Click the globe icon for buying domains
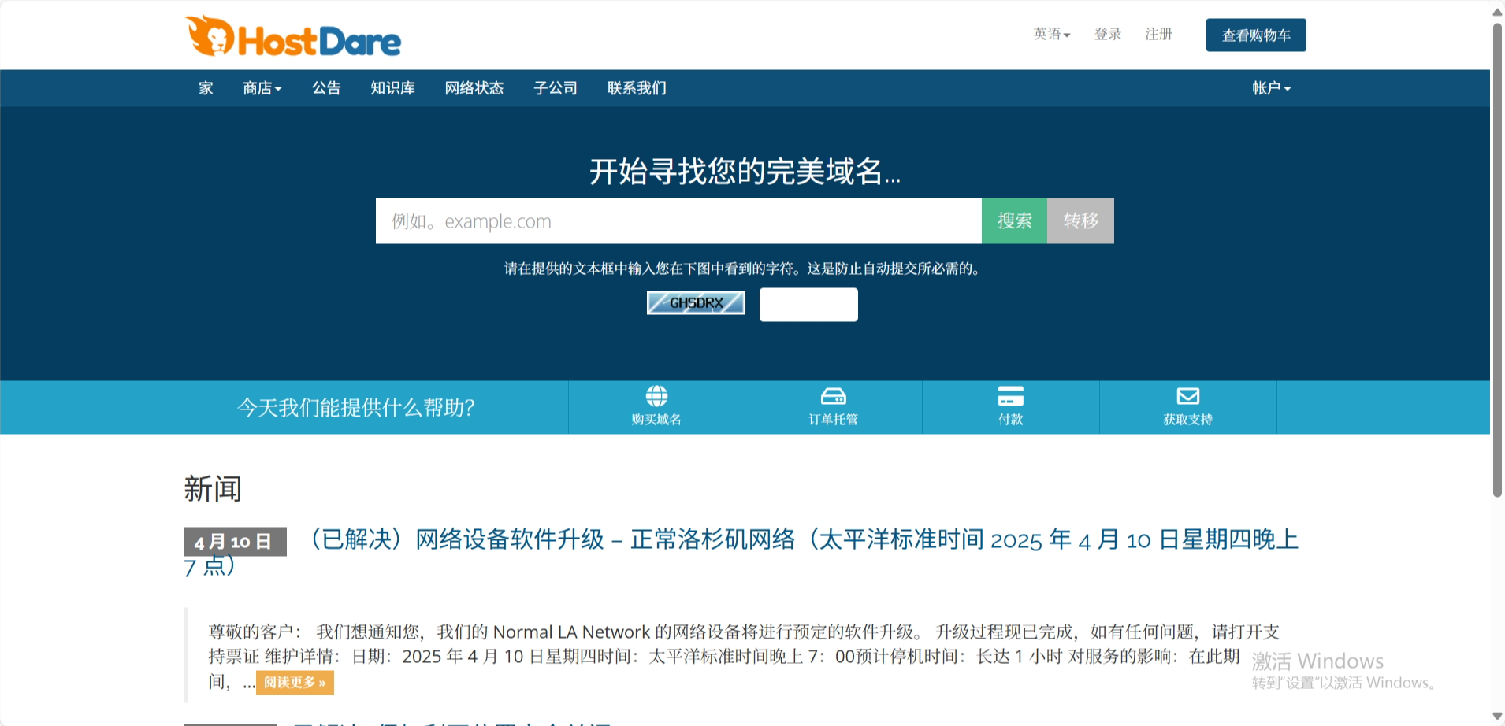The height and width of the screenshot is (726, 1505). coord(656,396)
